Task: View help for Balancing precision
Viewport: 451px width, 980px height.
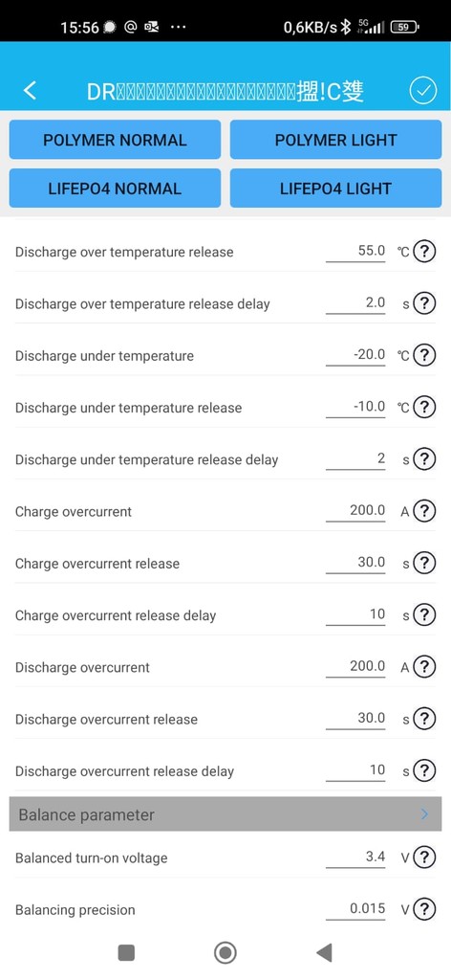Action: point(424,909)
